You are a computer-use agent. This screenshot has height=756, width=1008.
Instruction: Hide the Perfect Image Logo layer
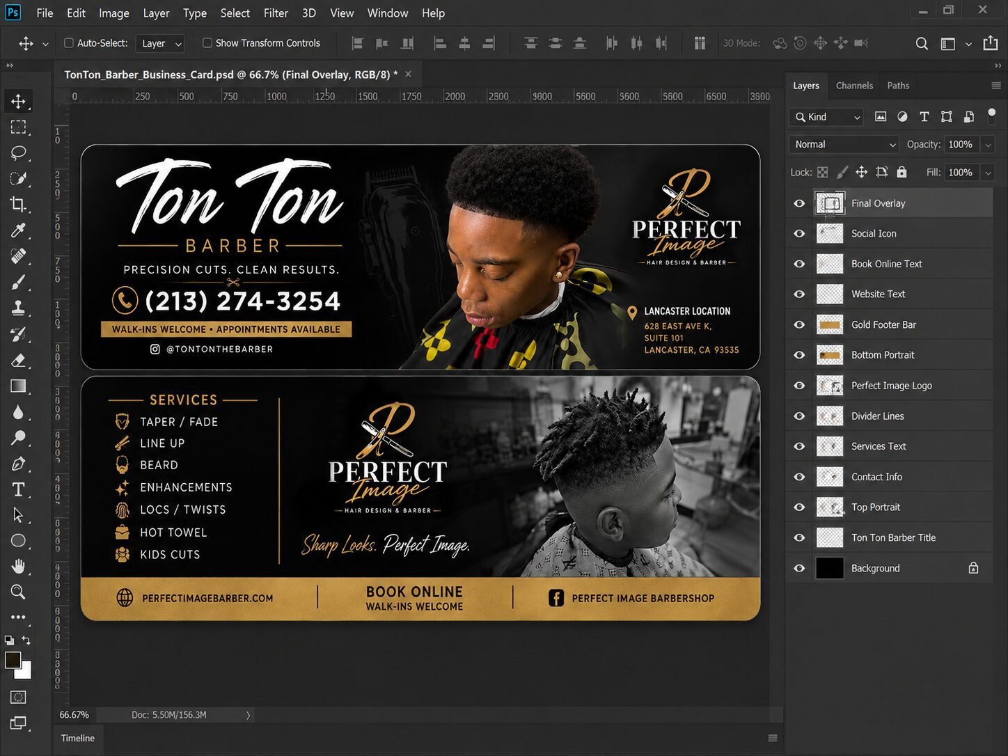tap(799, 386)
